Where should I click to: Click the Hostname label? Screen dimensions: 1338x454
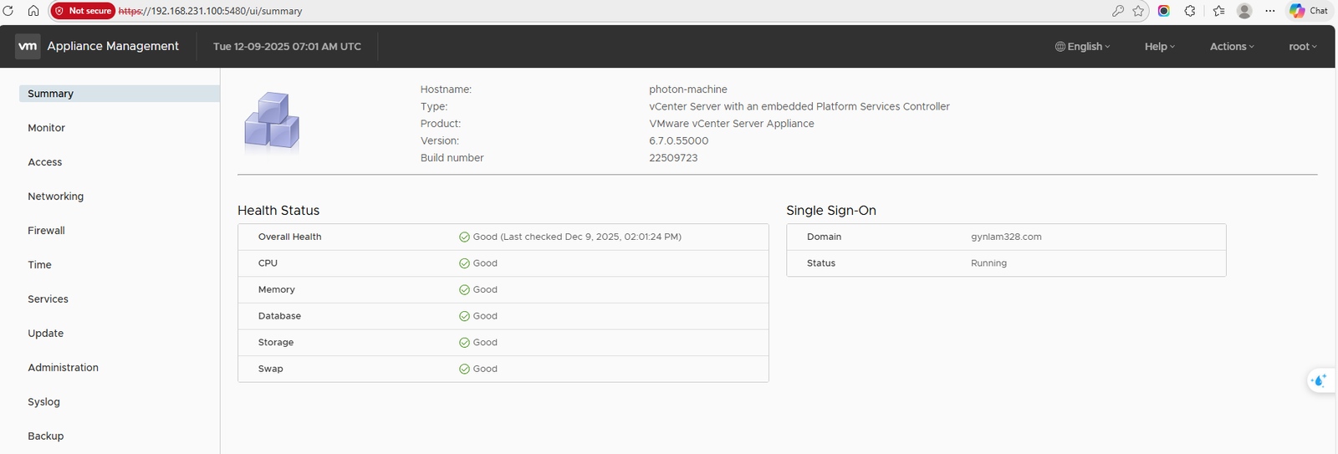coord(446,89)
